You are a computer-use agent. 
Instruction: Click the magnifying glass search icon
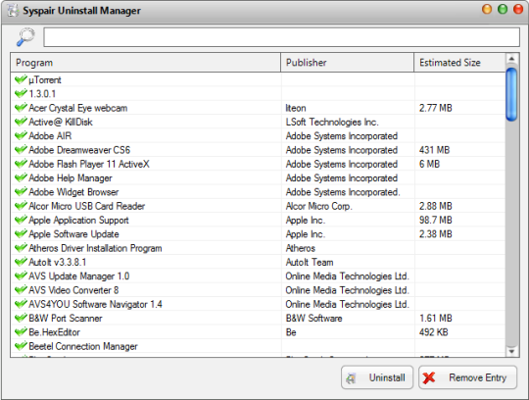tap(25, 37)
